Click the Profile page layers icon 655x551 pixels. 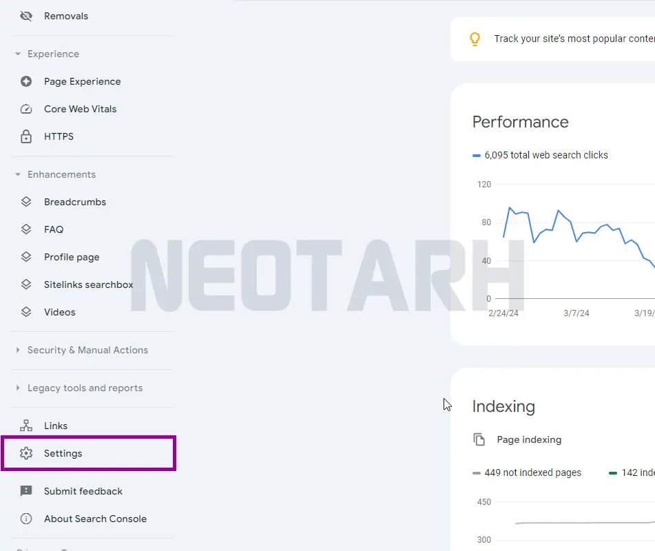click(26, 257)
